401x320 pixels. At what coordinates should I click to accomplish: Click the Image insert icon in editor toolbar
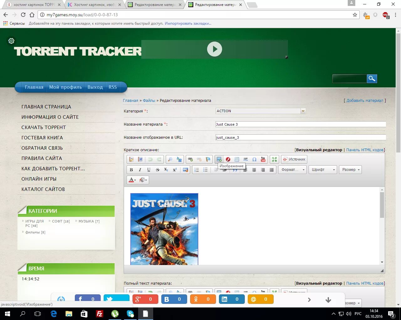219,159
